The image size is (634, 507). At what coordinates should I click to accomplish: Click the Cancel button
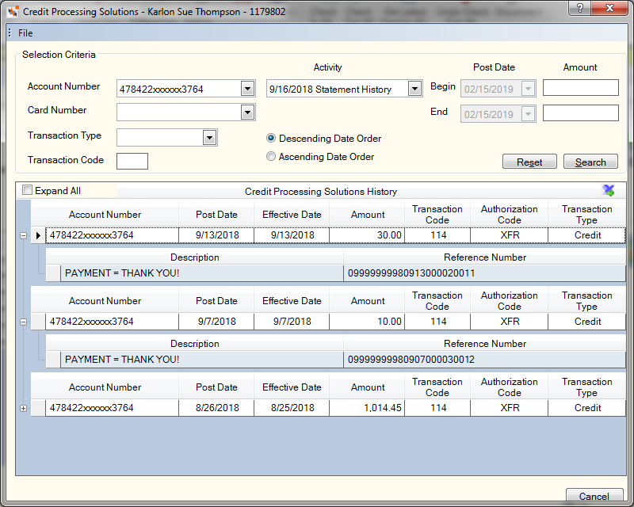coord(594,496)
